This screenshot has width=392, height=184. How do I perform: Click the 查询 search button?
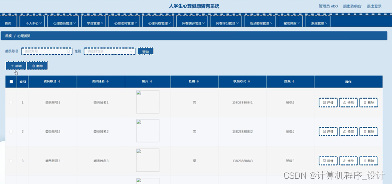point(146,51)
